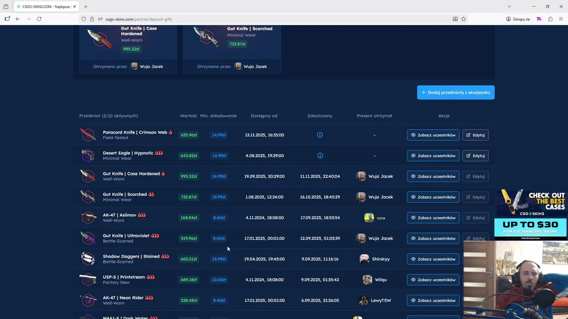The height and width of the screenshot is (319, 568).
Task: Click Up To $30 exchanging skins banner
Action: tap(531, 229)
